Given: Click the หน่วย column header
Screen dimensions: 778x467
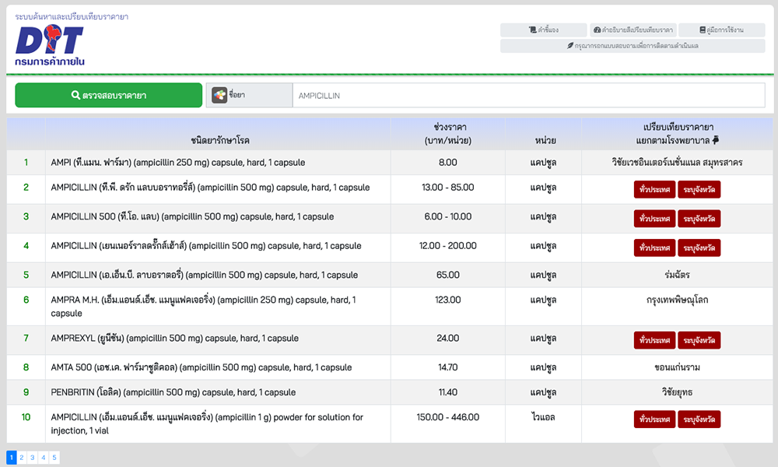Looking at the screenshot, I should click(x=545, y=140).
